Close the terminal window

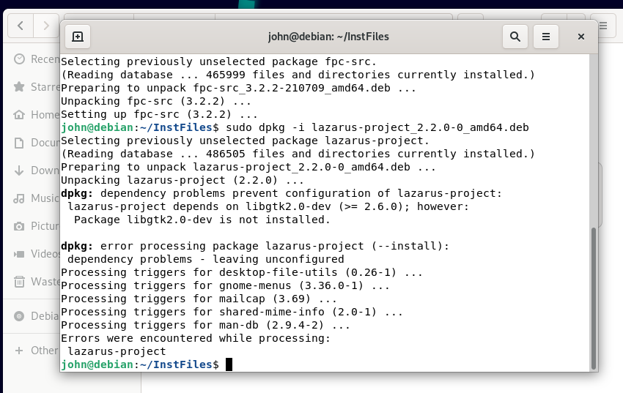point(581,37)
